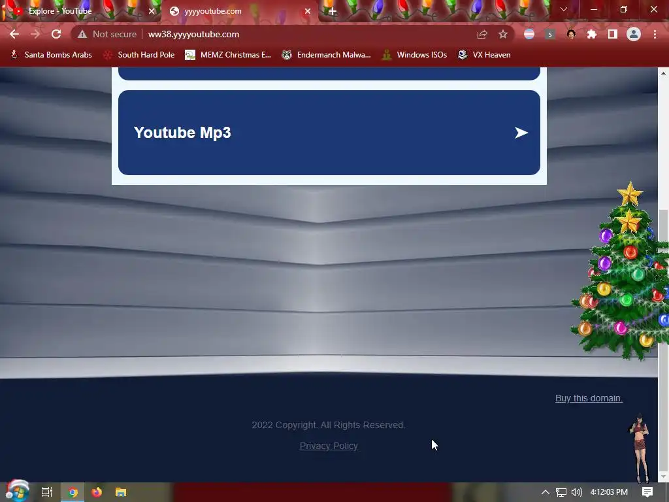Image resolution: width=669 pixels, height=502 pixels.
Task: Open the striped flag extension icon
Action: (x=529, y=34)
